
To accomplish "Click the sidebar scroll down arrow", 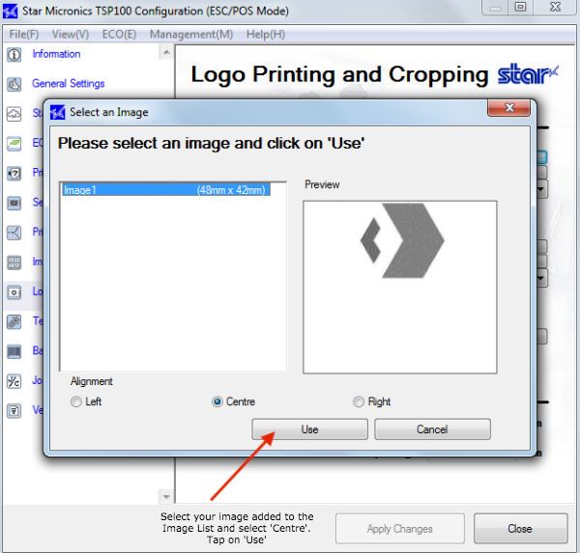I will [166, 497].
